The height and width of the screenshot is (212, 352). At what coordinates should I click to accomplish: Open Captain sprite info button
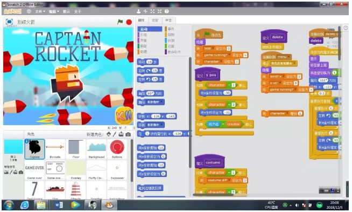point(27,141)
